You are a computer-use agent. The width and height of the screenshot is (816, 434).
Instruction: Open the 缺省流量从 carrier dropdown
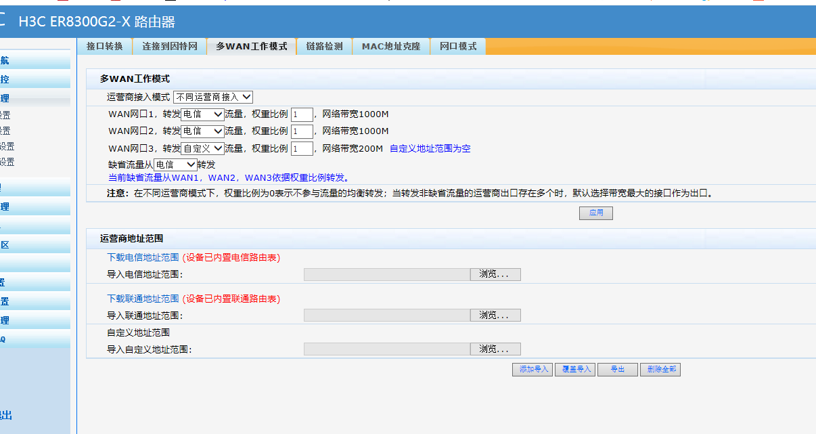tap(175, 165)
